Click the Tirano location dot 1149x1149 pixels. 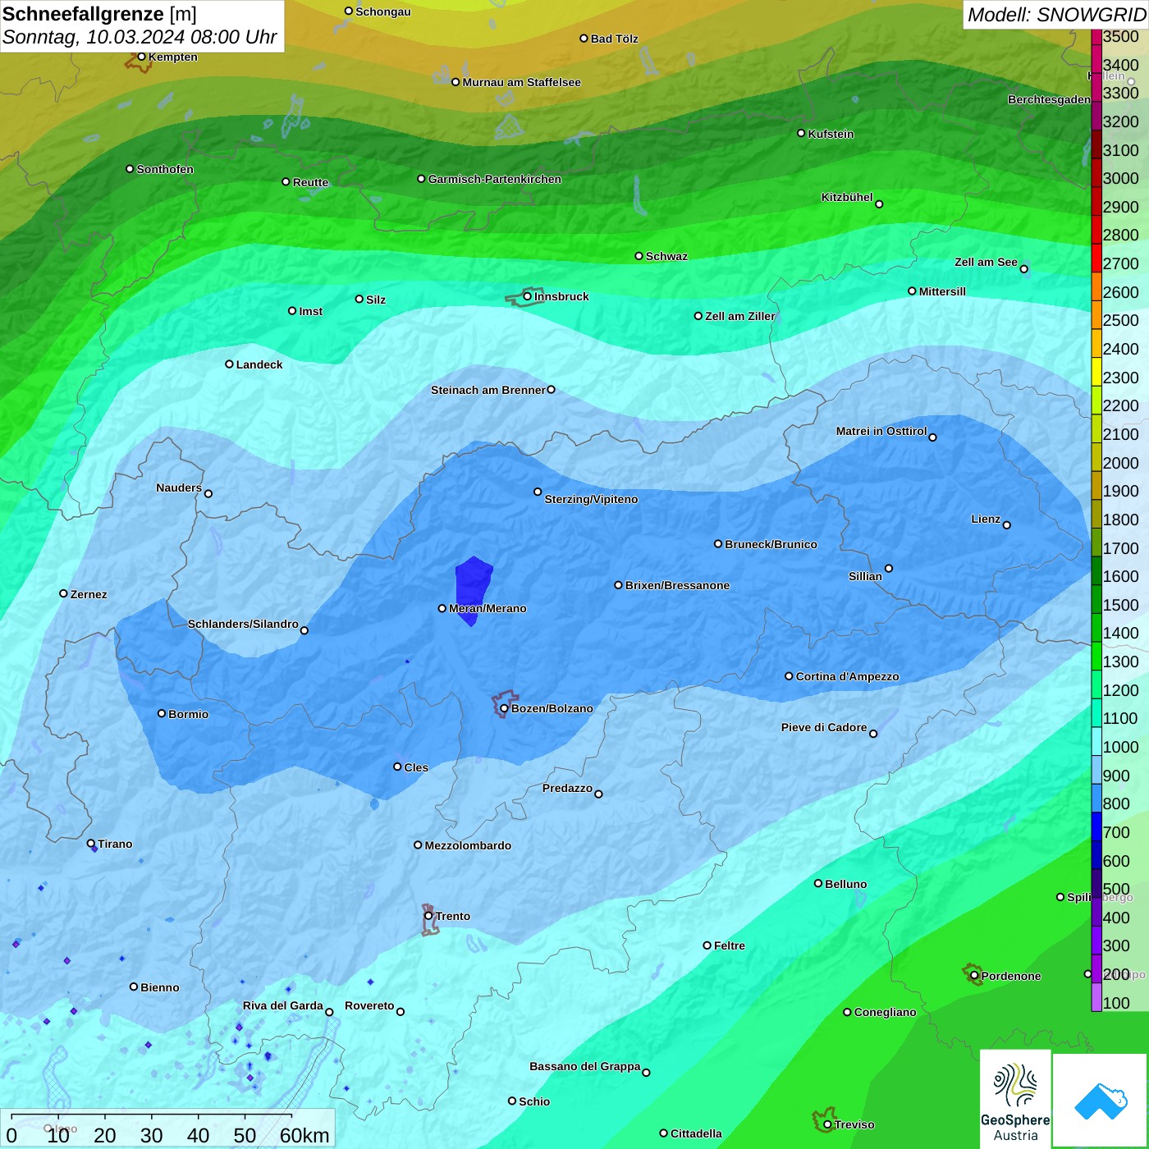(91, 843)
